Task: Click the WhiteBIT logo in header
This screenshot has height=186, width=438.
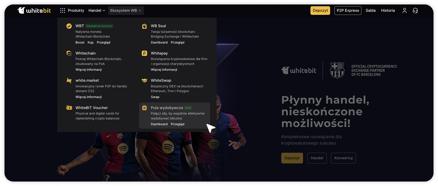Action: click(34, 10)
